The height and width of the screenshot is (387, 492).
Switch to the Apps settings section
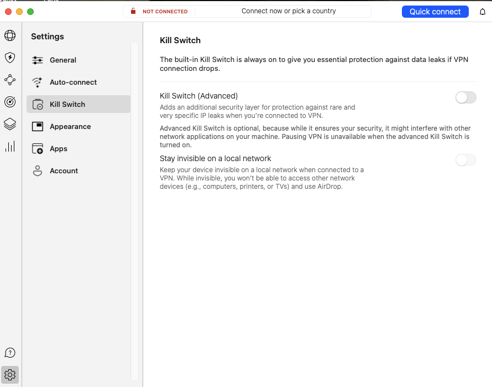click(x=59, y=149)
